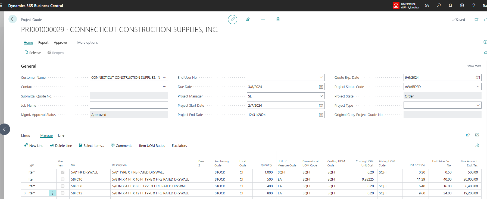Go back using the arrow icon

(13, 19)
